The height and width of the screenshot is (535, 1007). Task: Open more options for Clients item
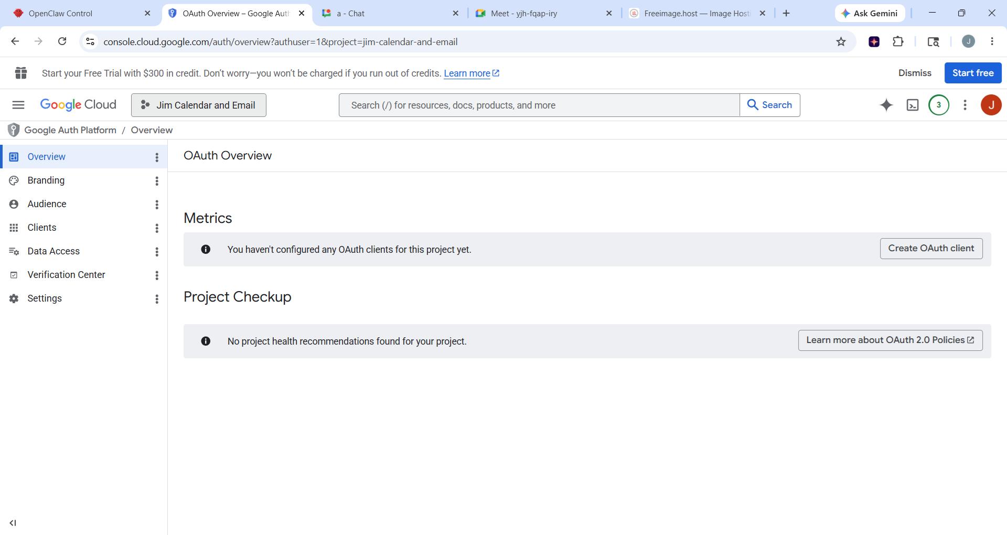[x=157, y=228]
